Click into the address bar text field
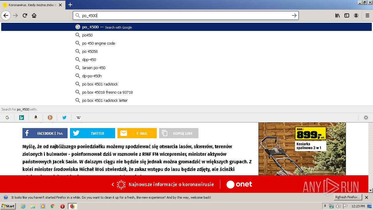Image resolution: width=373 pixels, height=210 pixels. tap(185, 15)
